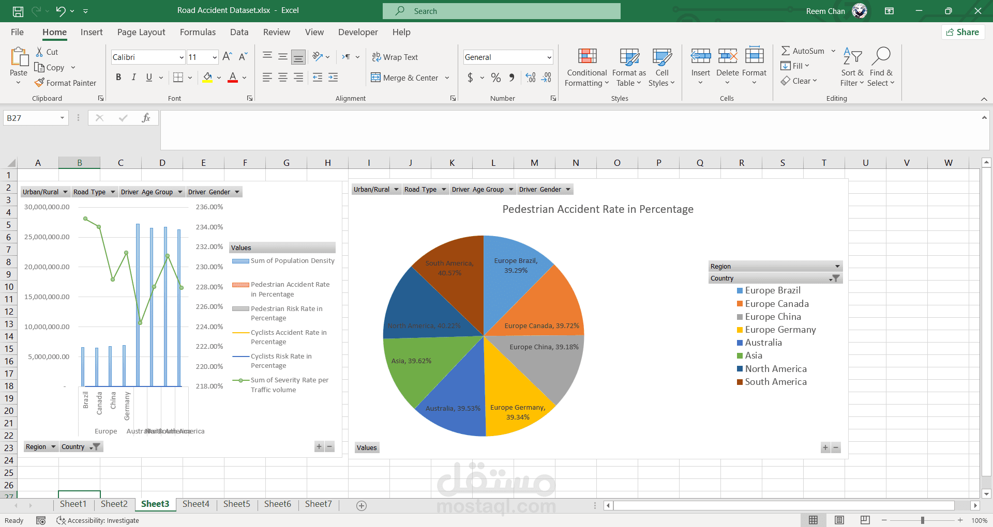
Task: Enable Wrap Text for selected cell
Action: coord(395,57)
